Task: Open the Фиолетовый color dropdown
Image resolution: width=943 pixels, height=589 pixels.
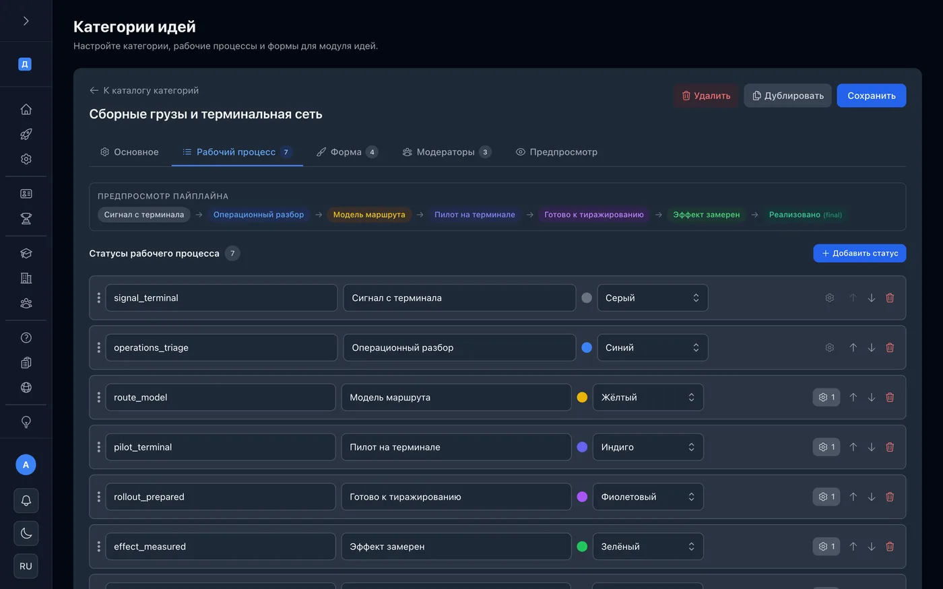Action: pyautogui.click(x=648, y=497)
